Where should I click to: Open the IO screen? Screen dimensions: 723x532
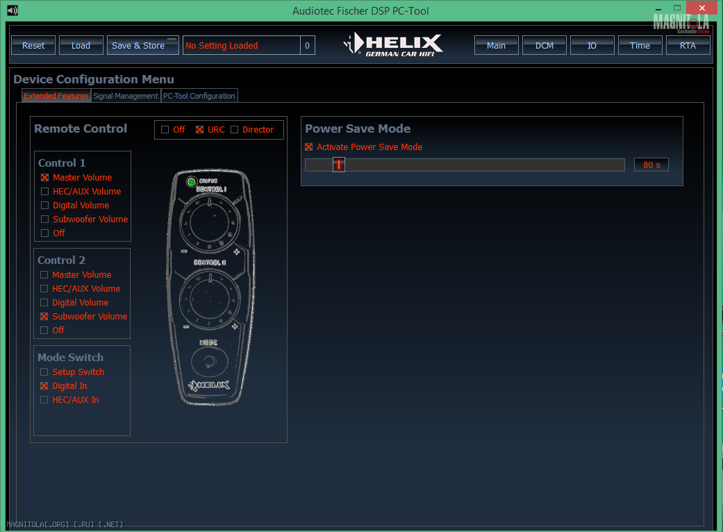(x=592, y=45)
